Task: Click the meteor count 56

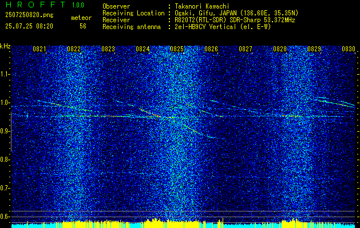Action: tap(83, 26)
